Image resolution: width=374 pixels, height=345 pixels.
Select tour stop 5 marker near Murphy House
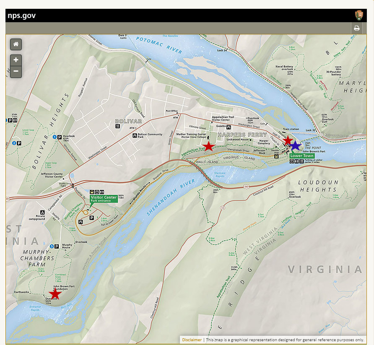(52, 246)
